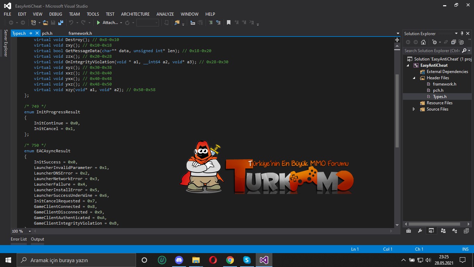Open the Output panel
Image resolution: width=474 pixels, height=267 pixels.
pos(37,239)
